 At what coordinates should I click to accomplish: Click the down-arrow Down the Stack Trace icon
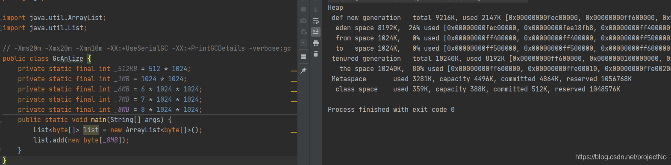[x=316, y=9]
